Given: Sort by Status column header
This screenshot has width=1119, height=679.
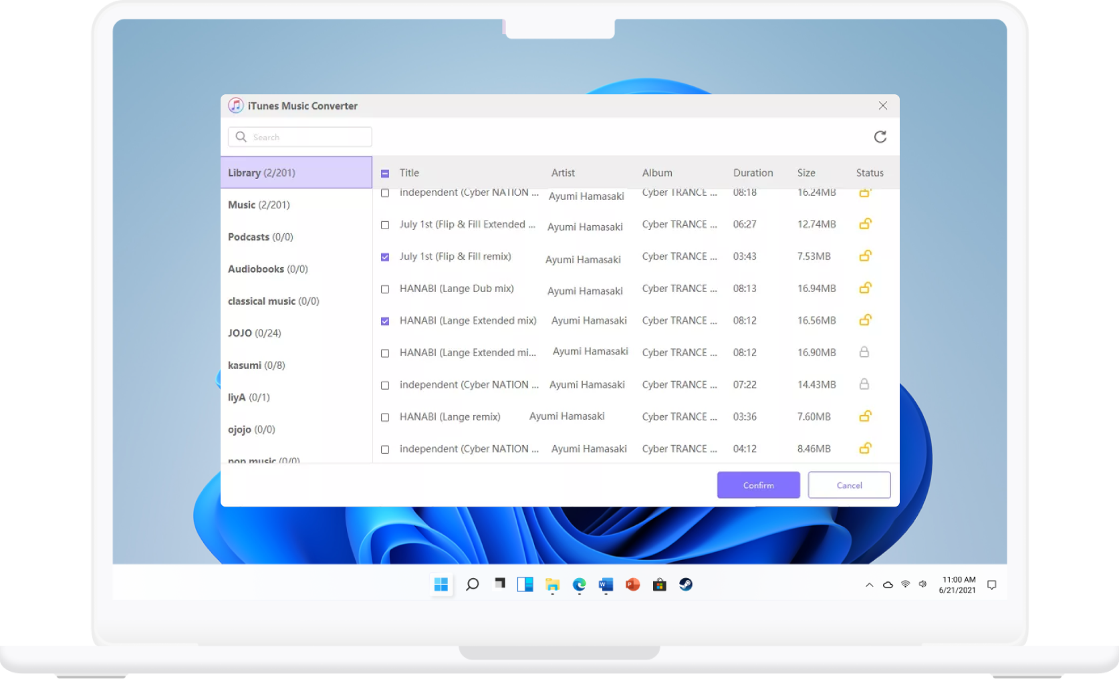Looking at the screenshot, I should (870, 172).
